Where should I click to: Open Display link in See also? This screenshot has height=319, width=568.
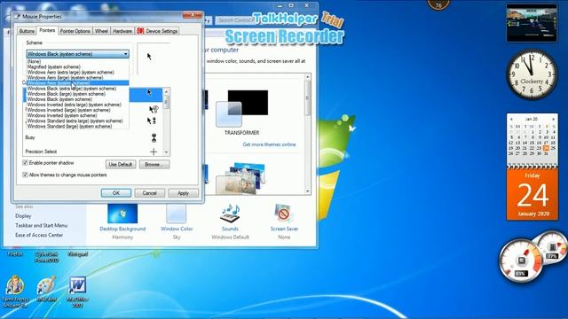pyautogui.click(x=23, y=216)
